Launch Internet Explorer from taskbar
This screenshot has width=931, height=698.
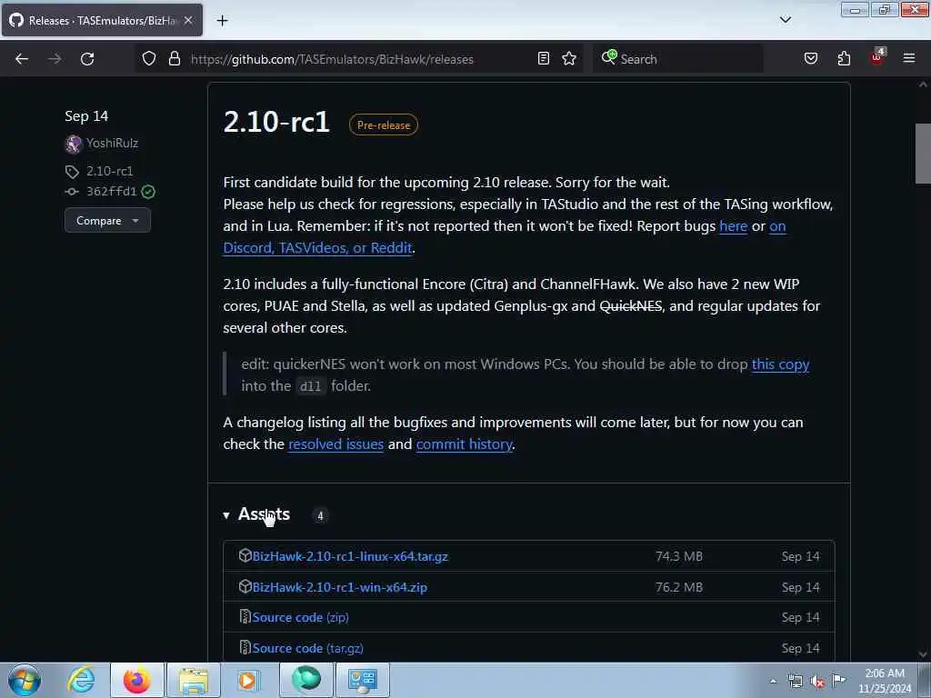click(x=81, y=680)
